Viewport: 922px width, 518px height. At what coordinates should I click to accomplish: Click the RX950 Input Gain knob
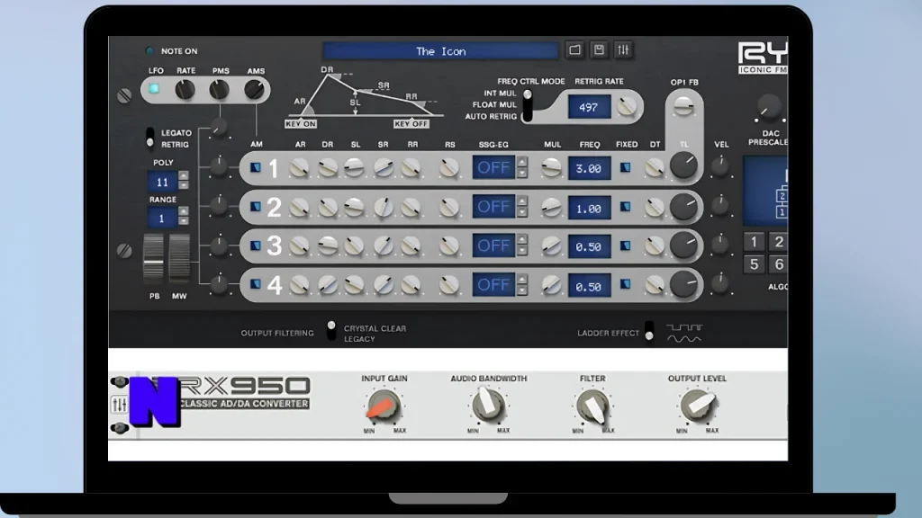[x=384, y=406]
